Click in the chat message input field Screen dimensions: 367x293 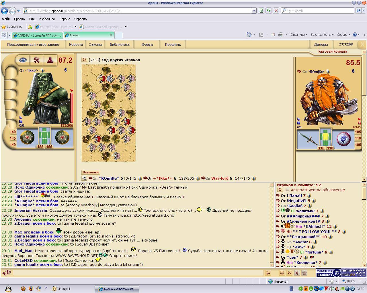(138, 273)
